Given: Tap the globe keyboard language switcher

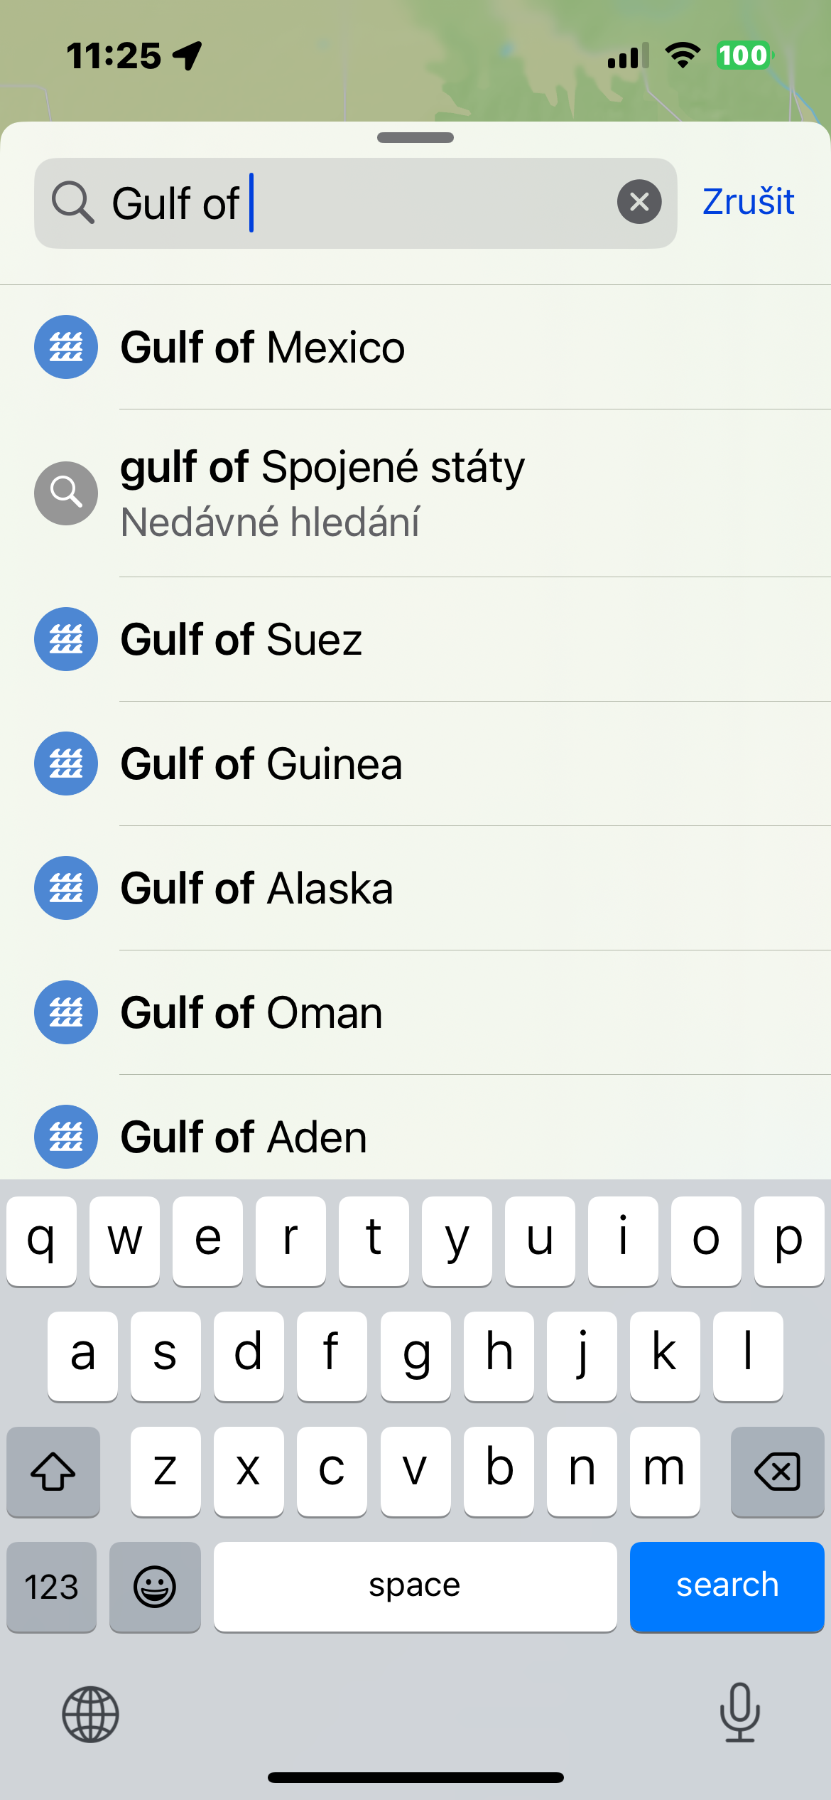Looking at the screenshot, I should [x=90, y=1714].
